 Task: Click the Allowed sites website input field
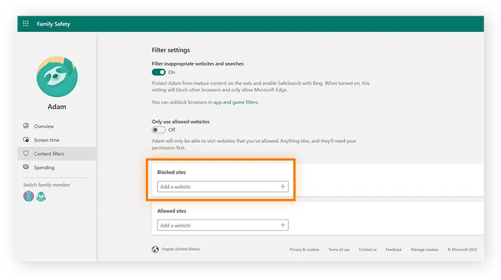pyautogui.click(x=217, y=225)
